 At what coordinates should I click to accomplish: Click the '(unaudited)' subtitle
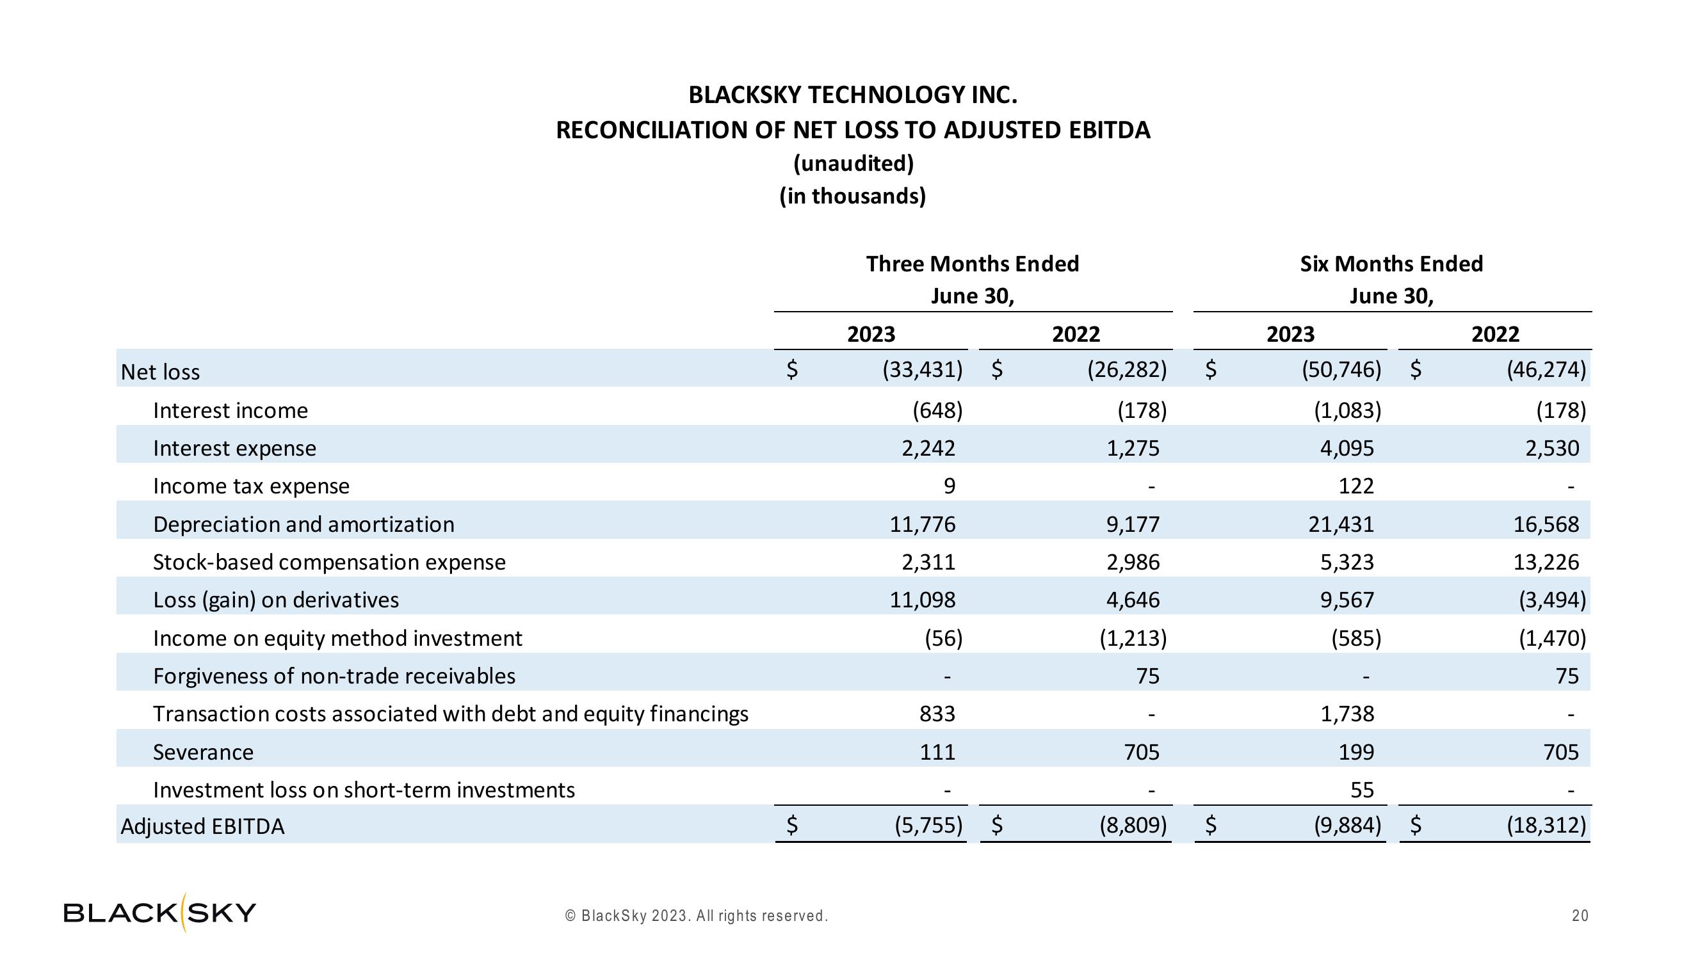(x=853, y=164)
